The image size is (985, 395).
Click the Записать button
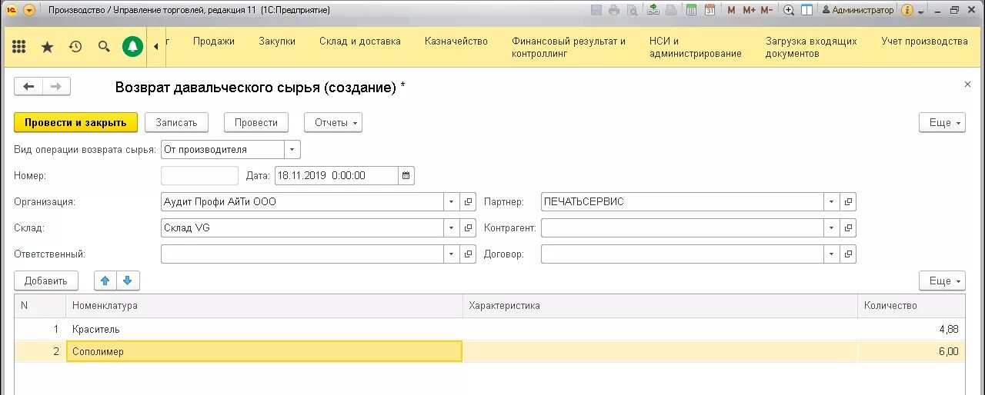177,122
